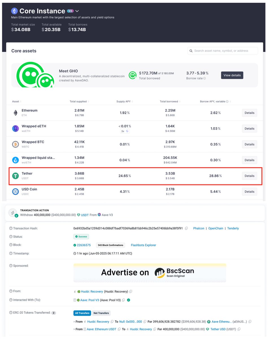The height and width of the screenshot is (339, 268).
Task: Toggle sort on Total supplied column
Action: (x=89, y=101)
